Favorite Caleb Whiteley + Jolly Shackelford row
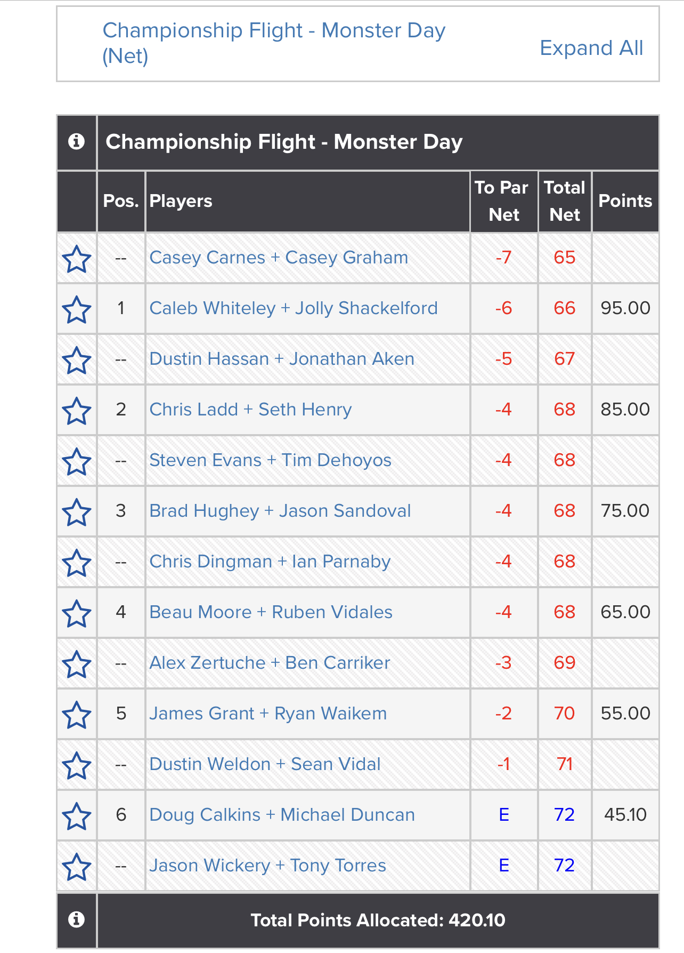The image size is (684, 953). pos(77,309)
